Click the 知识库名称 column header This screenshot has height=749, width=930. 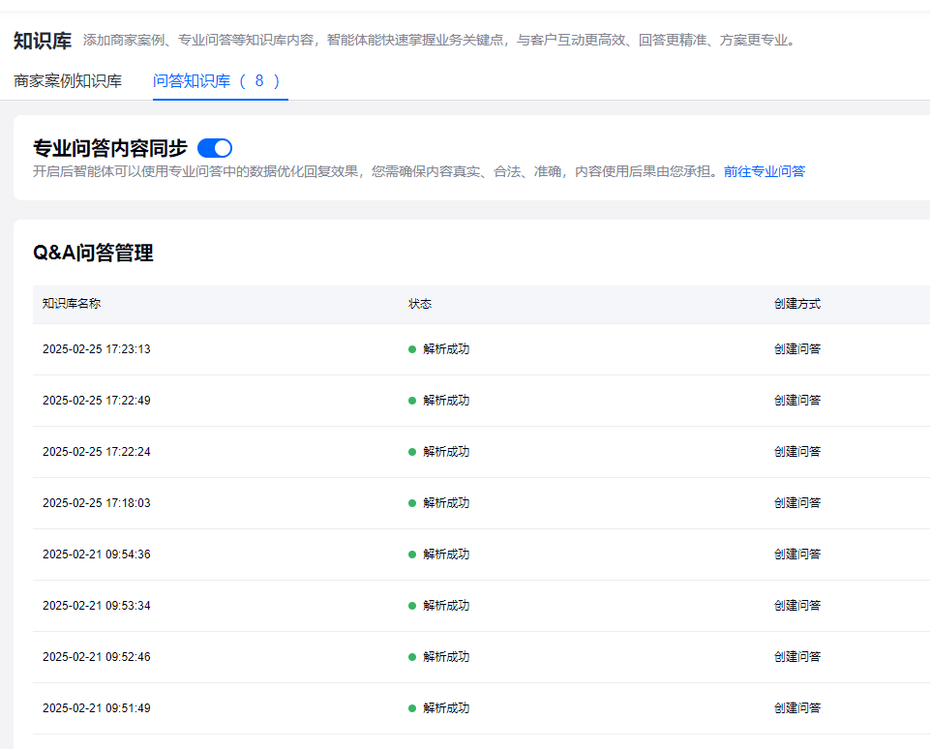click(x=73, y=303)
